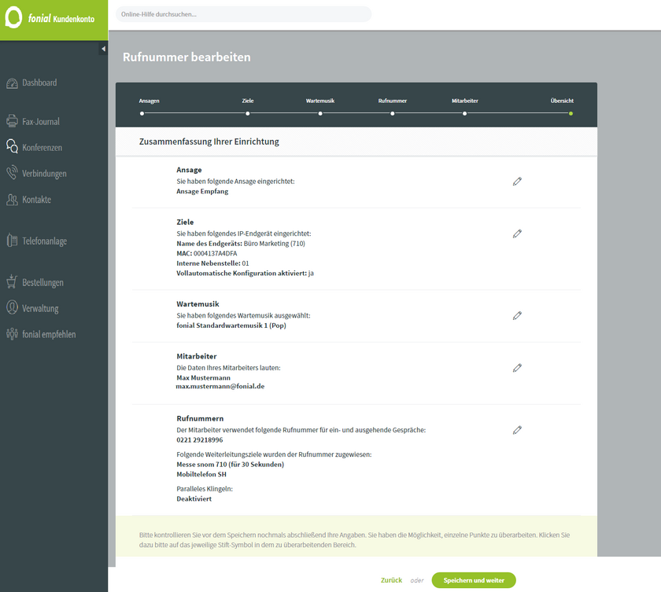Click the Verwaltung user icon
Screen dimensions: 661x592
12,307
